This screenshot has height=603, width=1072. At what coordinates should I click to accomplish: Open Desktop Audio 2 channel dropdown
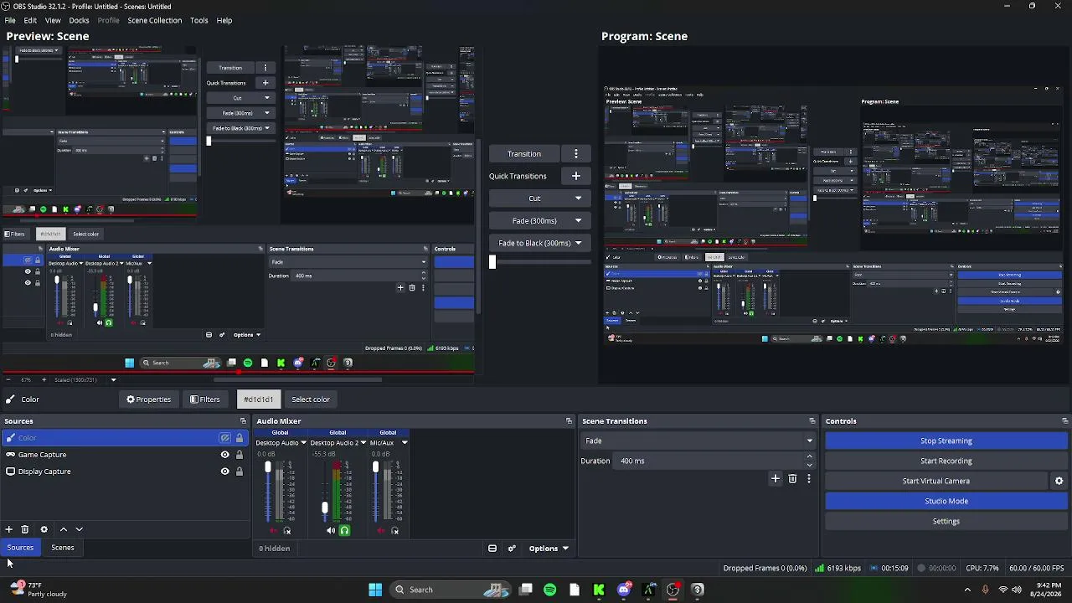[x=363, y=443]
